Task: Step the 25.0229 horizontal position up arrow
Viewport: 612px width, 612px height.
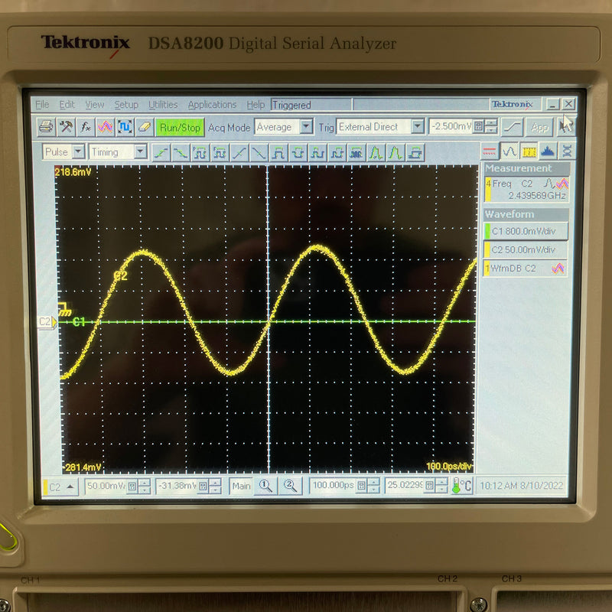Action: point(441,482)
